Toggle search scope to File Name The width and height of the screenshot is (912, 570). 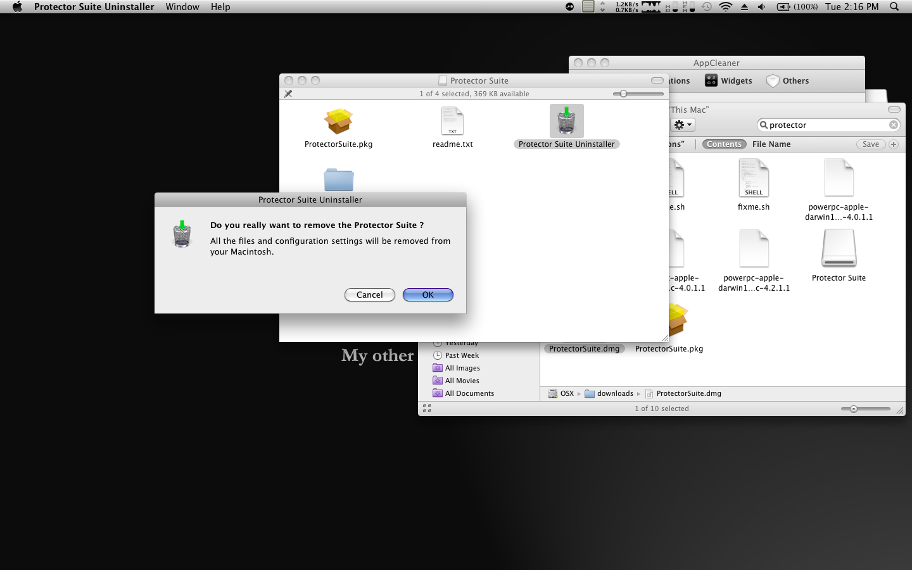coord(771,144)
